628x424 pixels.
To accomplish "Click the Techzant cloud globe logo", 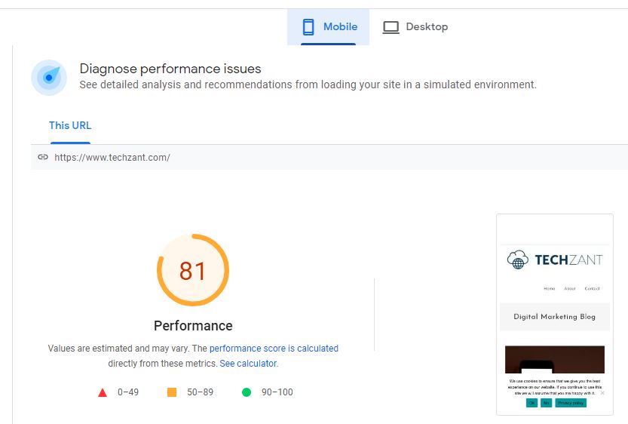I will pyautogui.click(x=518, y=260).
